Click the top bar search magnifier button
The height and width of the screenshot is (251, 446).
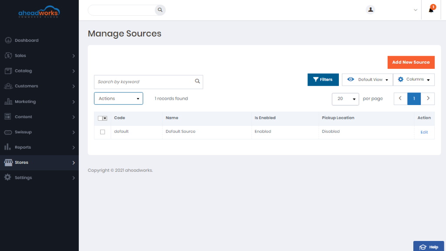pyautogui.click(x=160, y=10)
